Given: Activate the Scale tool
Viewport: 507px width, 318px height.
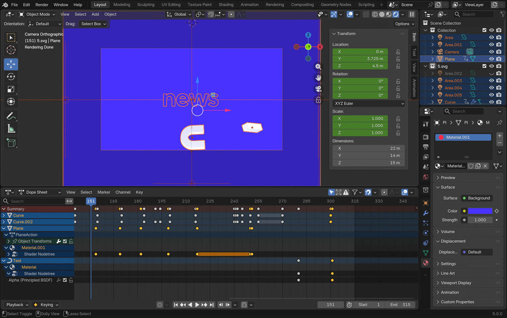Looking at the screenshot, I should point(11,89).
